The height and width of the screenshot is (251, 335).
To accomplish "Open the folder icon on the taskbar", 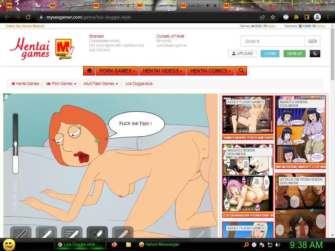I will (128, 244).
